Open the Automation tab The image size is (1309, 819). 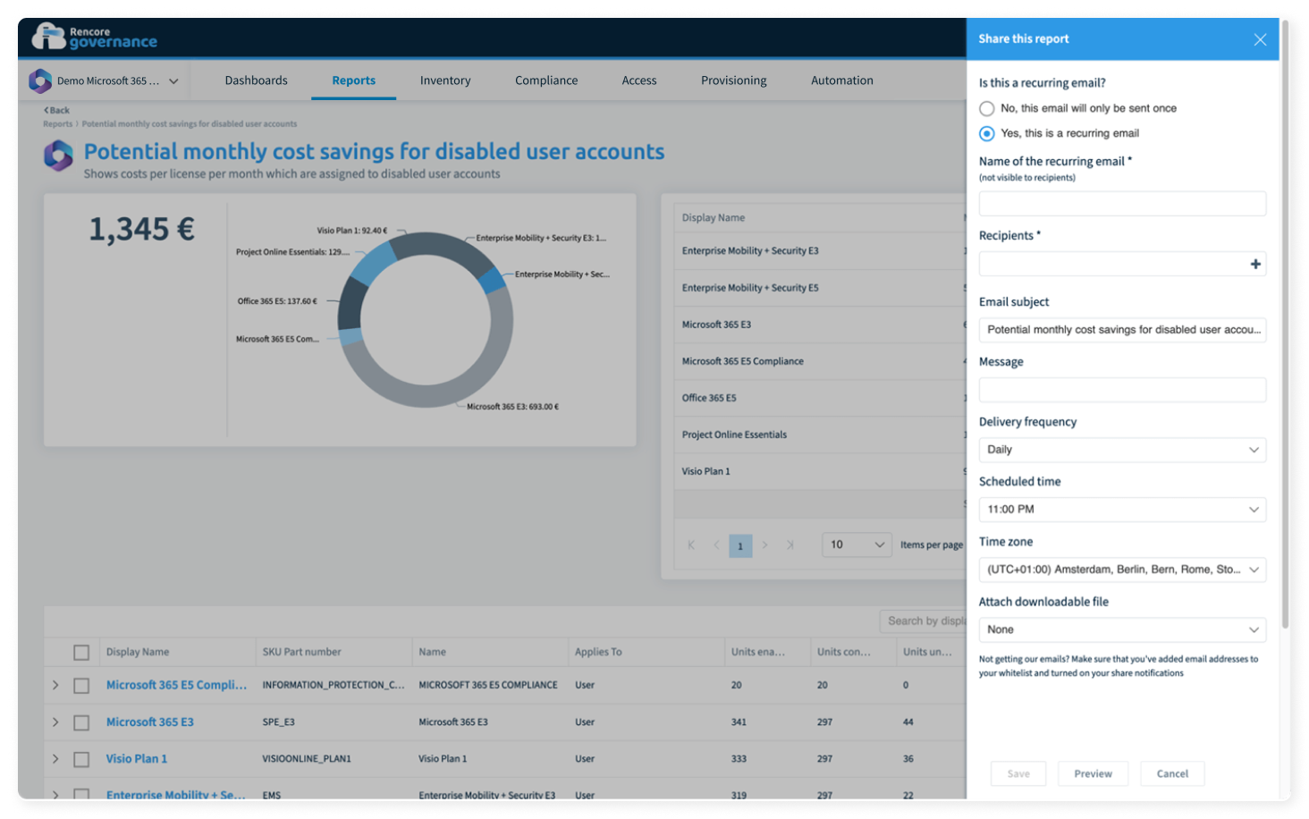(842, 80)
